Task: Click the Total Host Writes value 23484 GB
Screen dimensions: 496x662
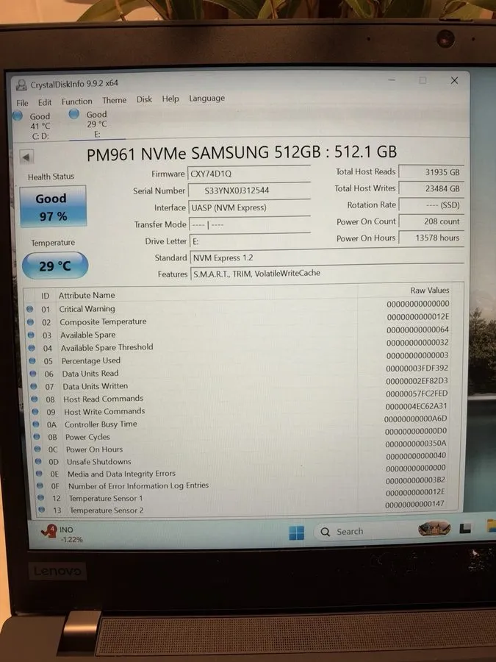Action: pos(431,188)
